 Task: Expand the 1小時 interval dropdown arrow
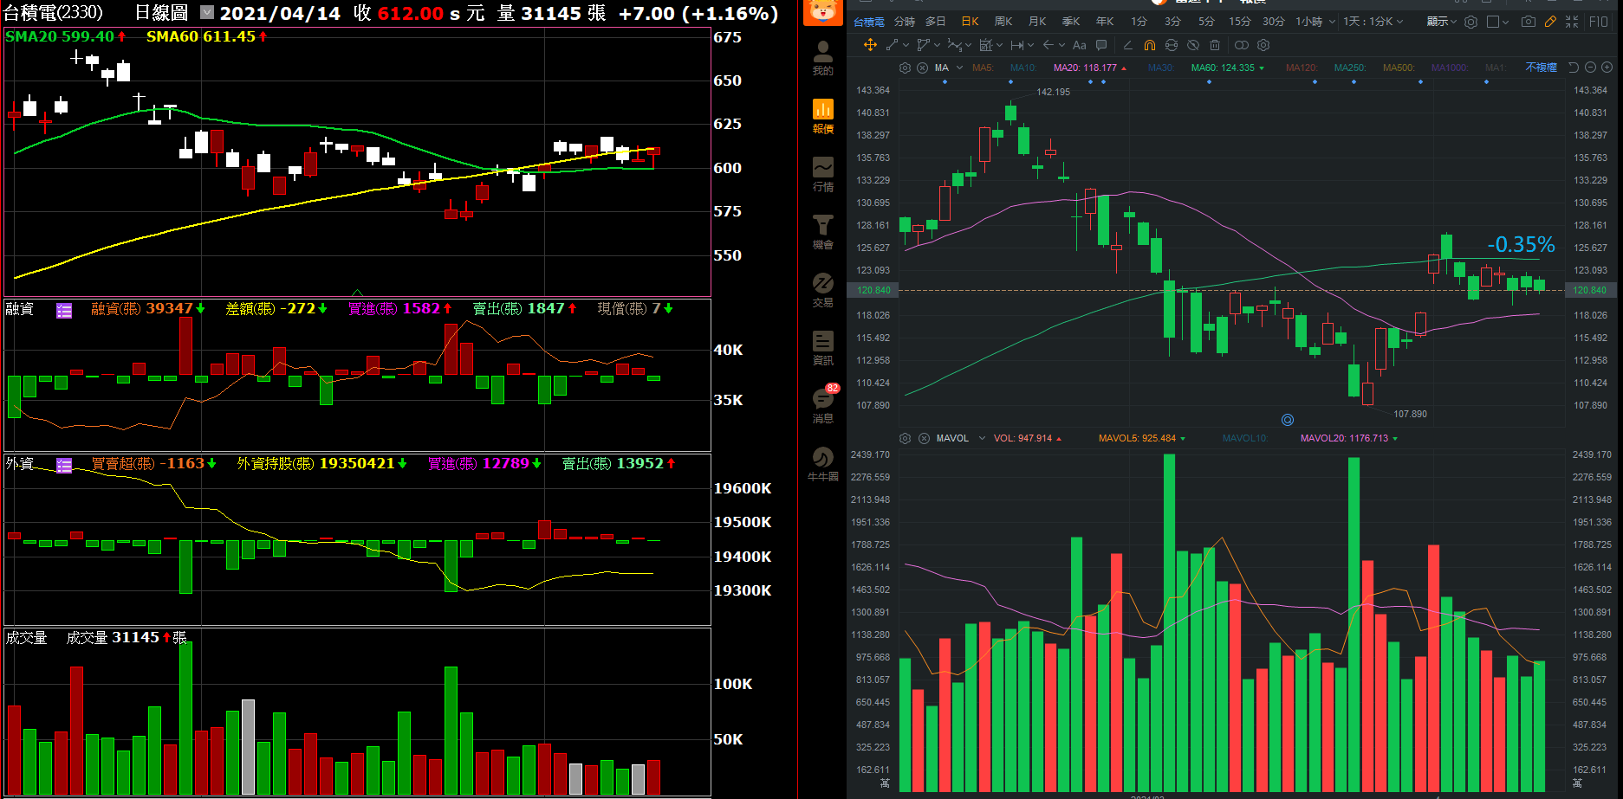[1332, 22]
